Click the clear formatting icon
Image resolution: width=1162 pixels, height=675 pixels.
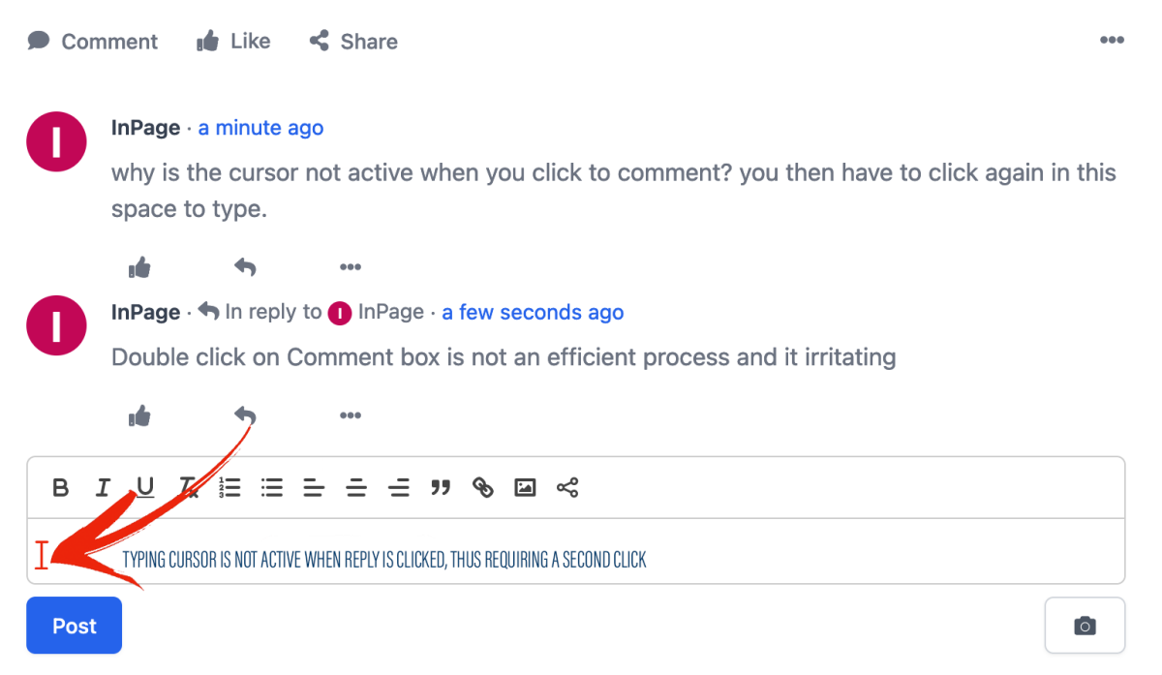[188, 487]
